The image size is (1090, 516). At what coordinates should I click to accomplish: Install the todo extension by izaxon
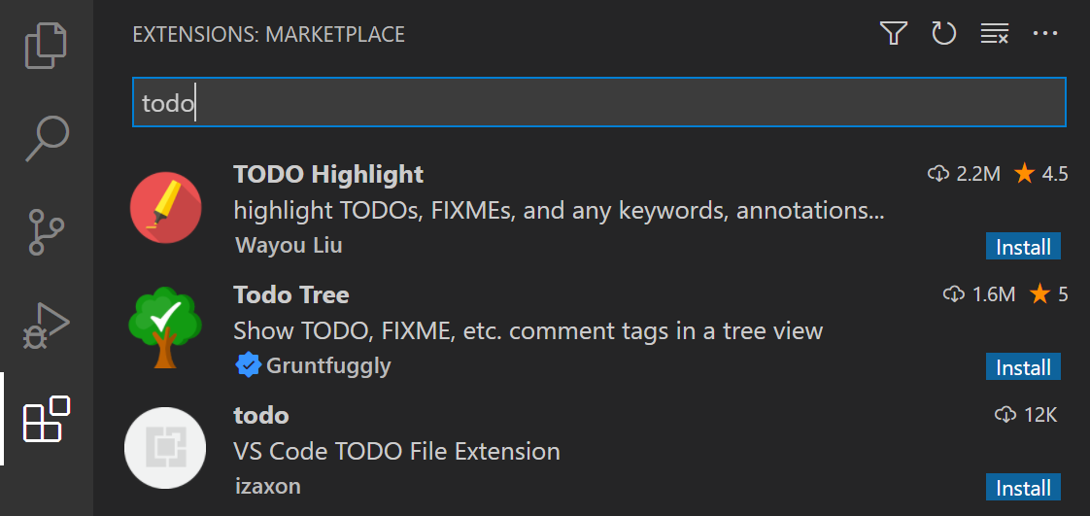pyautogui.click(x=1023, y=488)
